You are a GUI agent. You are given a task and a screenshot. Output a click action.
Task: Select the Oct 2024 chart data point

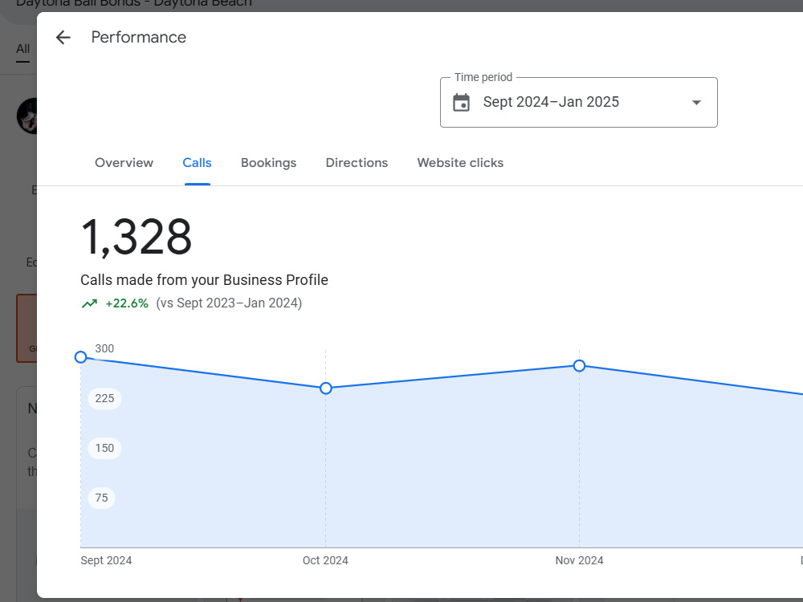tap(326, 388)
